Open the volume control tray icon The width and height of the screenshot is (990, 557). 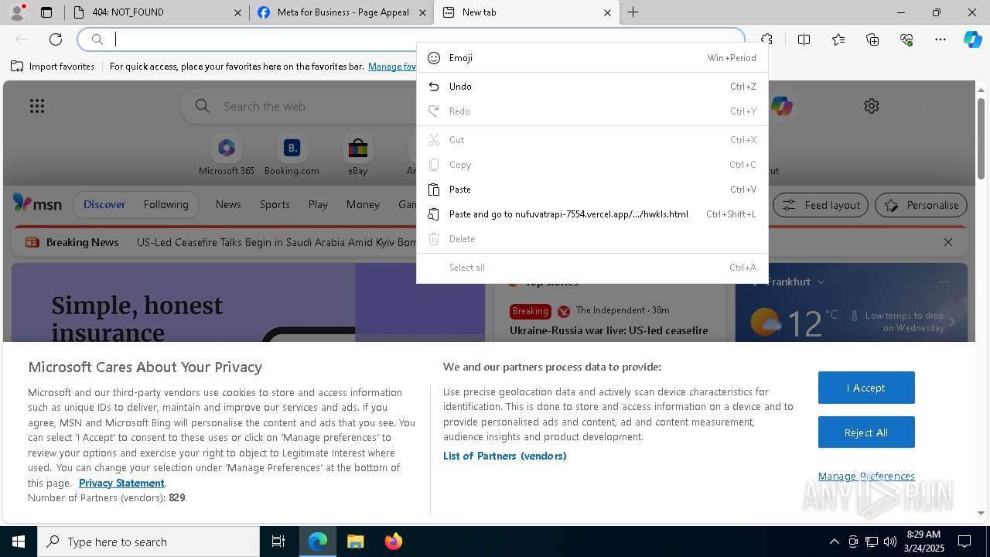(x=889, y=542)
